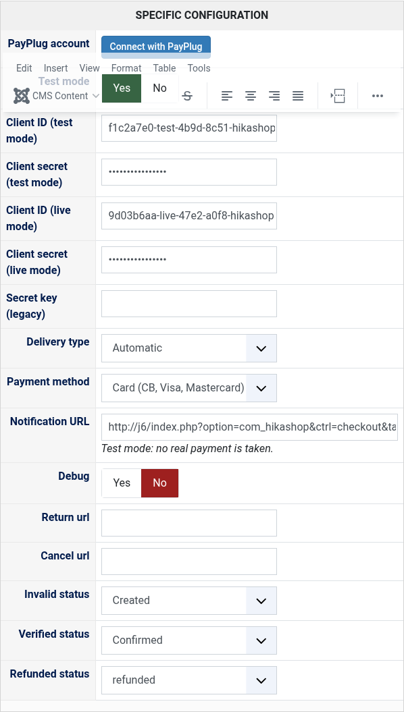Viewport: 404px width, 712px height.
Task: Show more toolbar options
Action: pos(378,96)
